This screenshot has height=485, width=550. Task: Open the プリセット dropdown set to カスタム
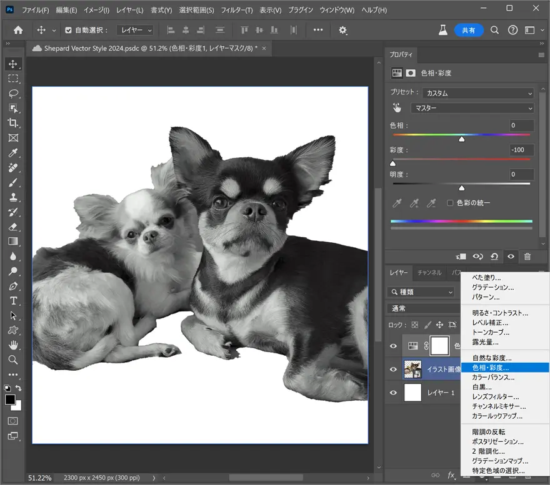(477, 93)
